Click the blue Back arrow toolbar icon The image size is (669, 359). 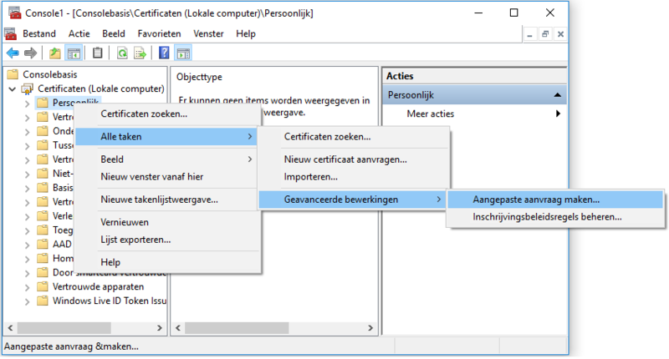click(13, 53)
